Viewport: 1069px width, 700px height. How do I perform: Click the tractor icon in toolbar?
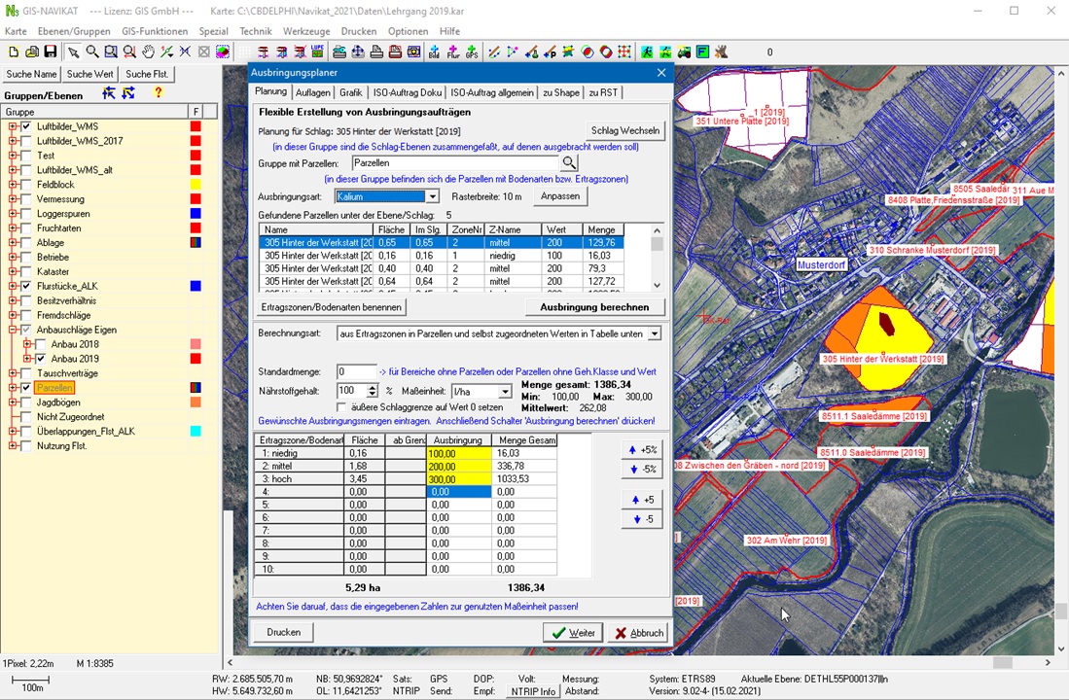[x=684, y=52]
